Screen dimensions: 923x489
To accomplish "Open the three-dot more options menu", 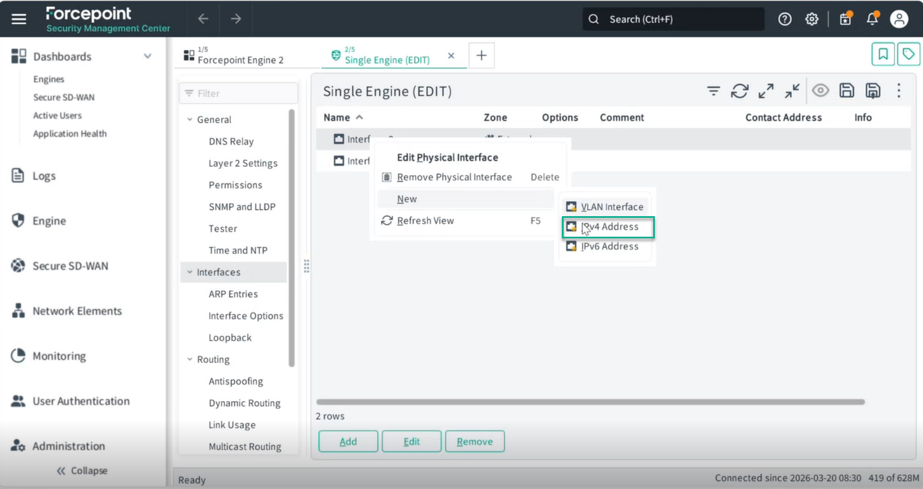I will pyautogui.click(x=899, y=91).
